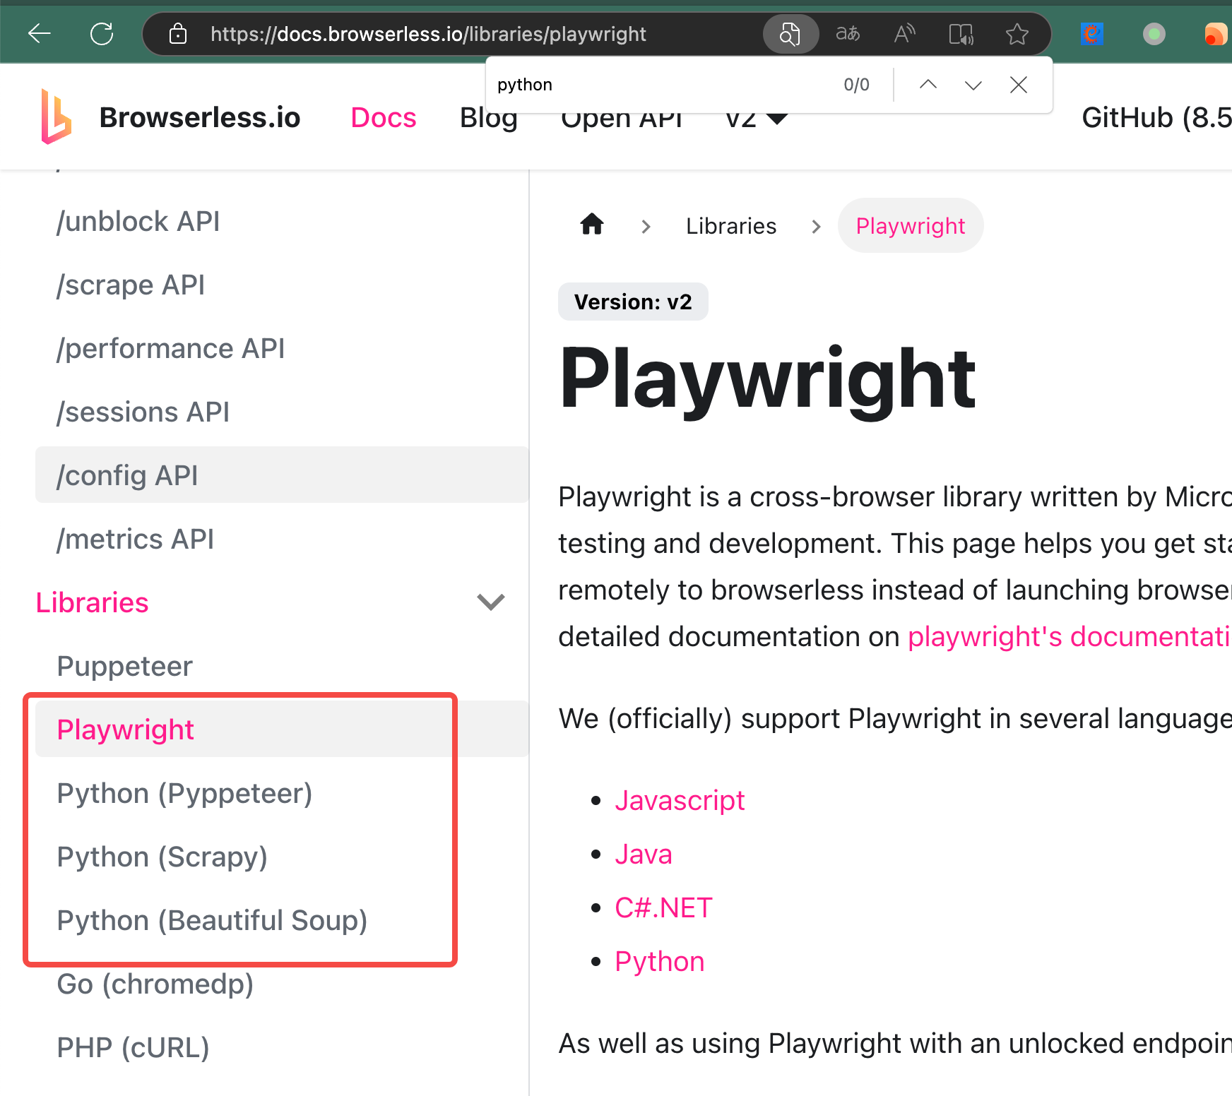Click the address bar URL
The image size is (1232, 1096).
pyautogui.click(x=428, y=34)
